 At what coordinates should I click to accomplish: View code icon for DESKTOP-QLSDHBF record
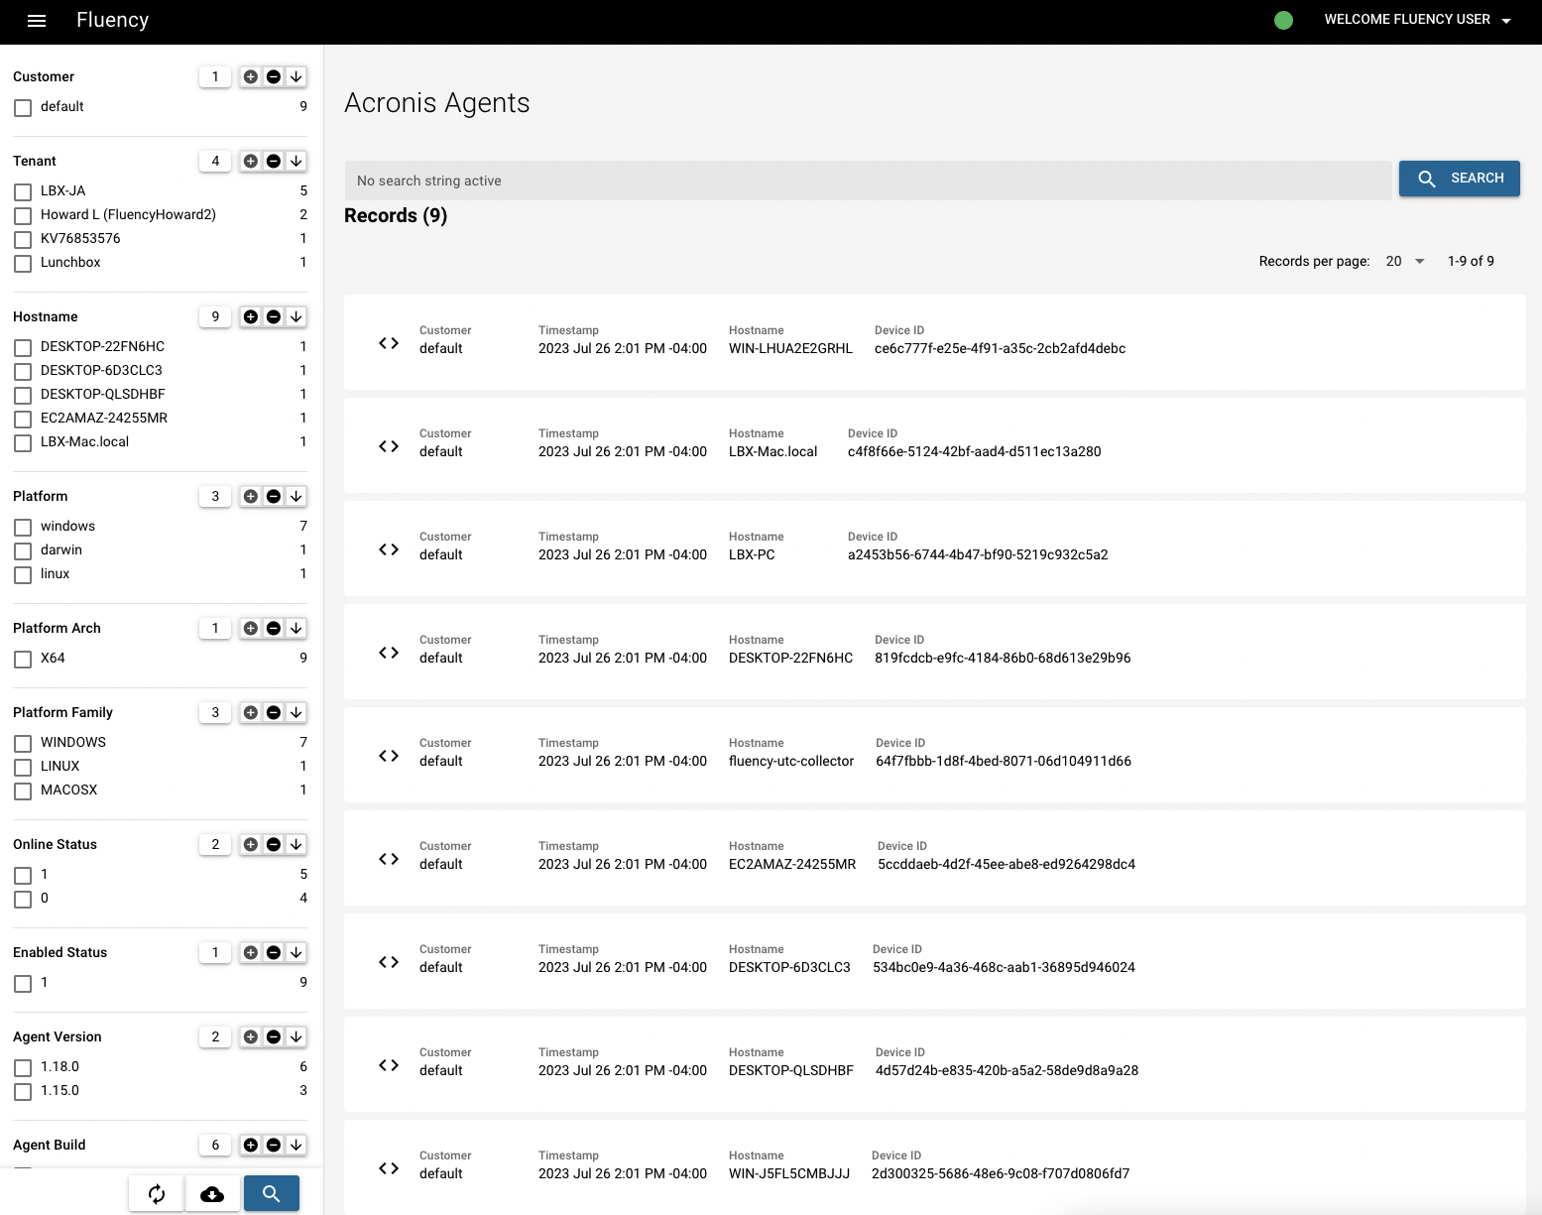click(x=389, y=1065)
